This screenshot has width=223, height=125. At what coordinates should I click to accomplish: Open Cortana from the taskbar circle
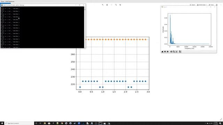[x=36, y=123]
